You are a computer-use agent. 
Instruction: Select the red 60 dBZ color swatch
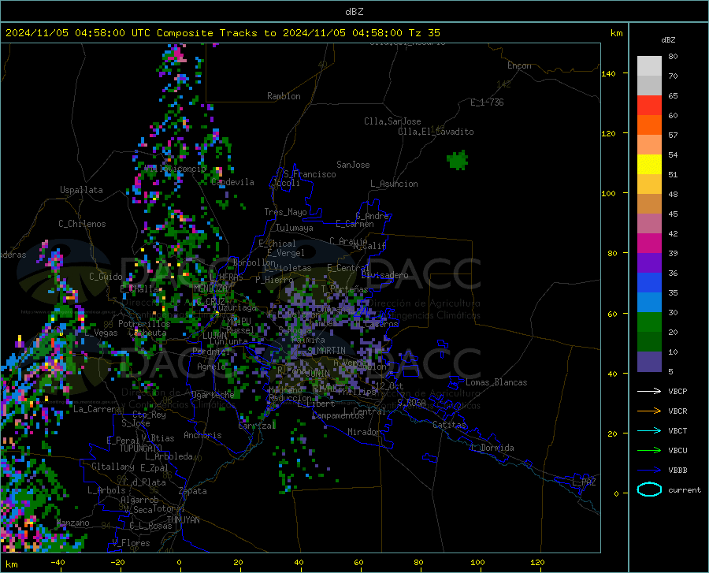click(x=649, y=106)
